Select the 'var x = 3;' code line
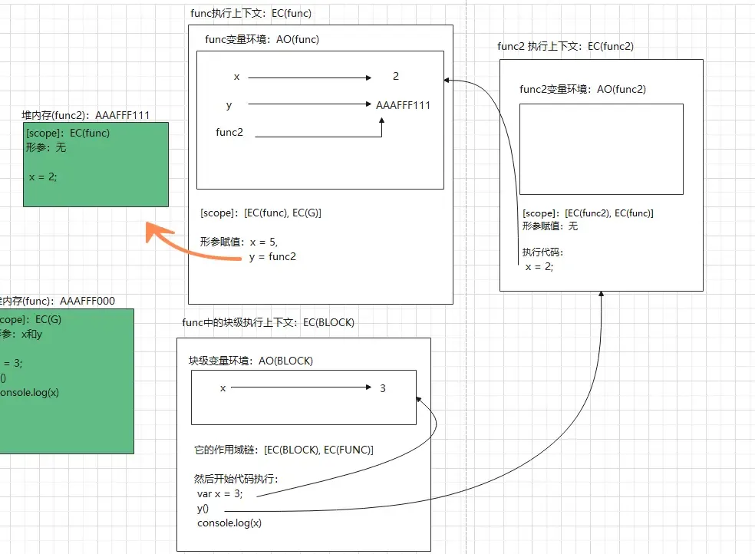Viewport: 755px width, 554px height. pos(219,493)
